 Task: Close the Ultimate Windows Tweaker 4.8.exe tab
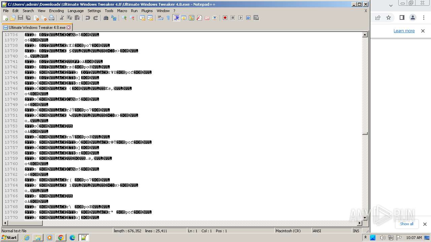point(69,28)
